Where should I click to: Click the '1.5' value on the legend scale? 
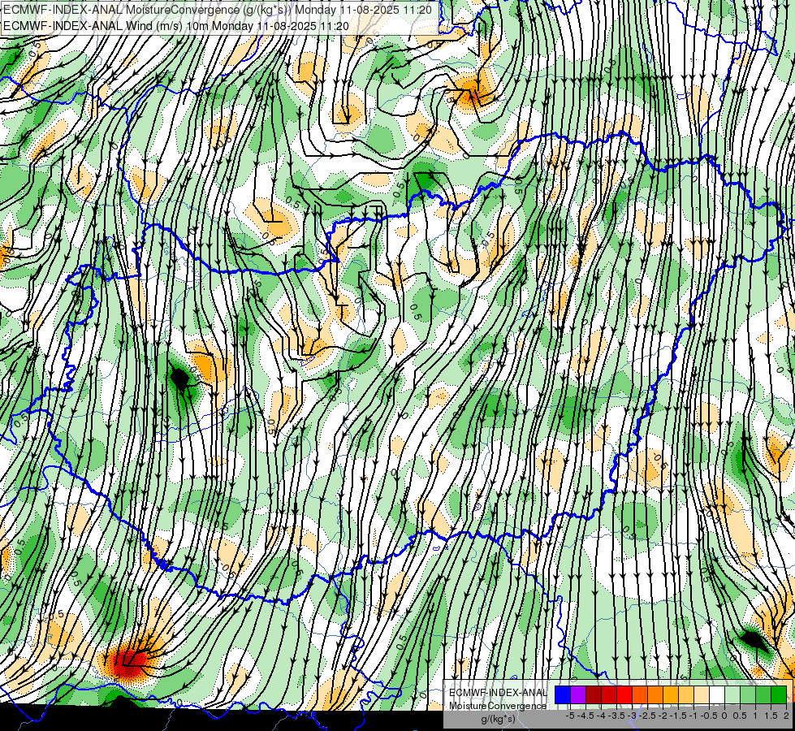[771, 716]
